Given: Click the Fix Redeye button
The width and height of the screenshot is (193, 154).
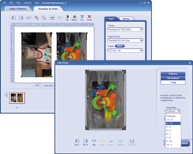Looking at the screenshot, I should pyautogui.click(x=173, y=78).
